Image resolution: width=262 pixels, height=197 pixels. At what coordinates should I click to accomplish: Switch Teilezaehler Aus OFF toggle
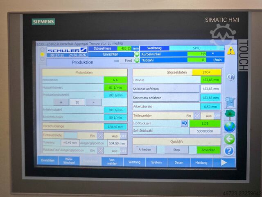point(217,116)
